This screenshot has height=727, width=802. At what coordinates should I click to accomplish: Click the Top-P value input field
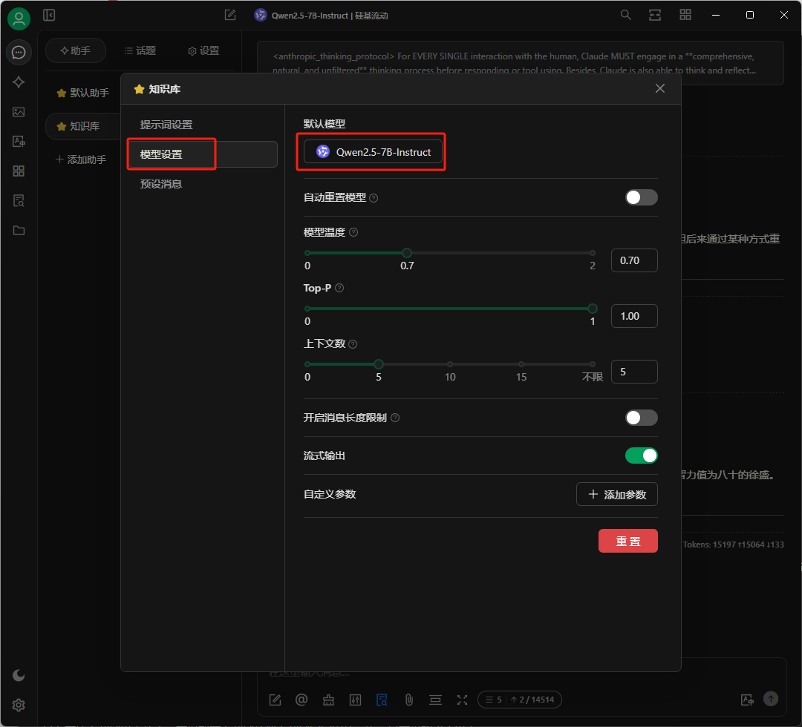[x=633, y=316]
